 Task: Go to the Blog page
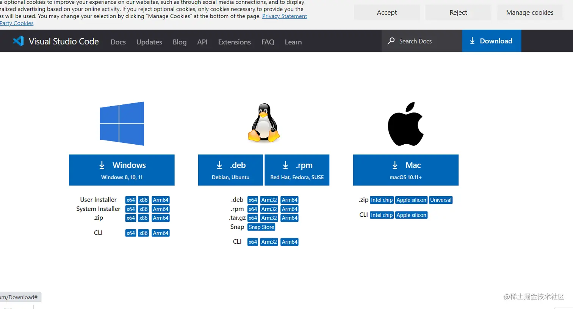pyautogui.click(x=180, y=42)
